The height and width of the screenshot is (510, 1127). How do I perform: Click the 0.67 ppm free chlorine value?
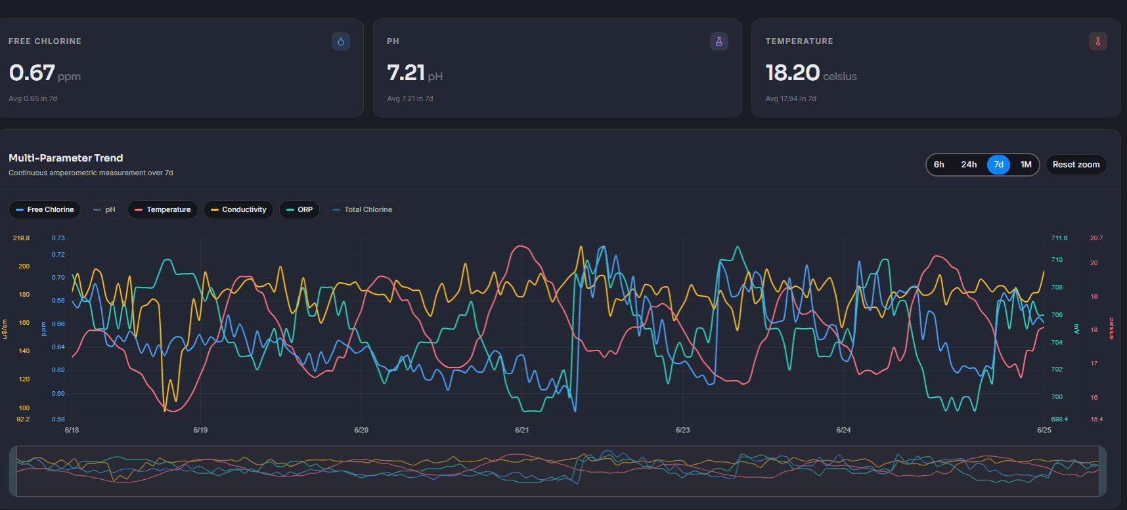45,73
